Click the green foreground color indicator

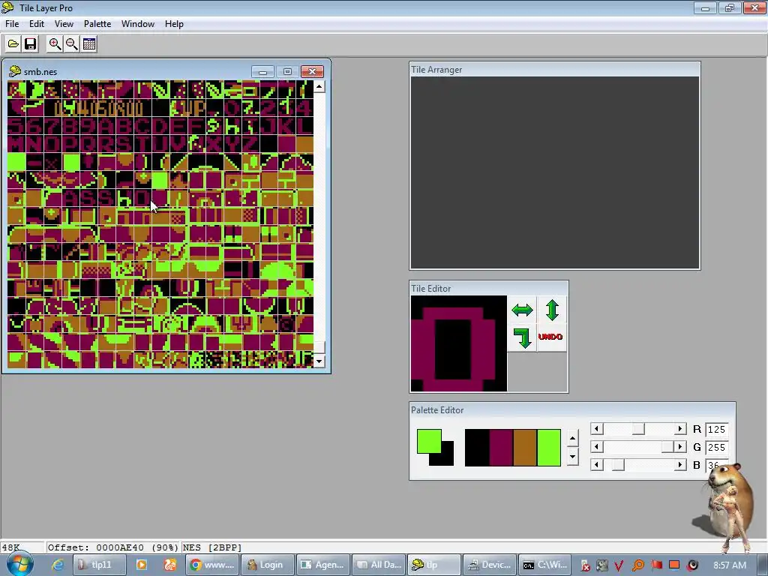pos(429,441)
